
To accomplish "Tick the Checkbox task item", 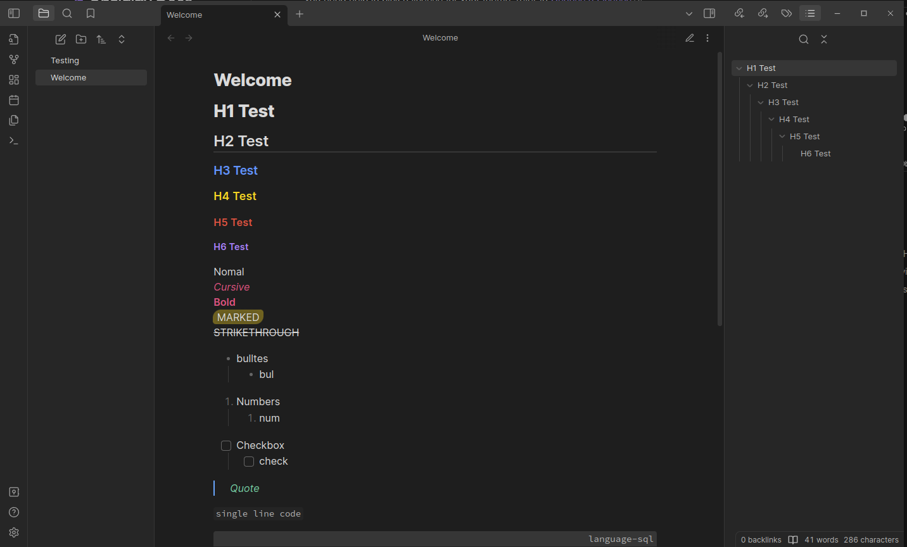I will pos(226,446).
